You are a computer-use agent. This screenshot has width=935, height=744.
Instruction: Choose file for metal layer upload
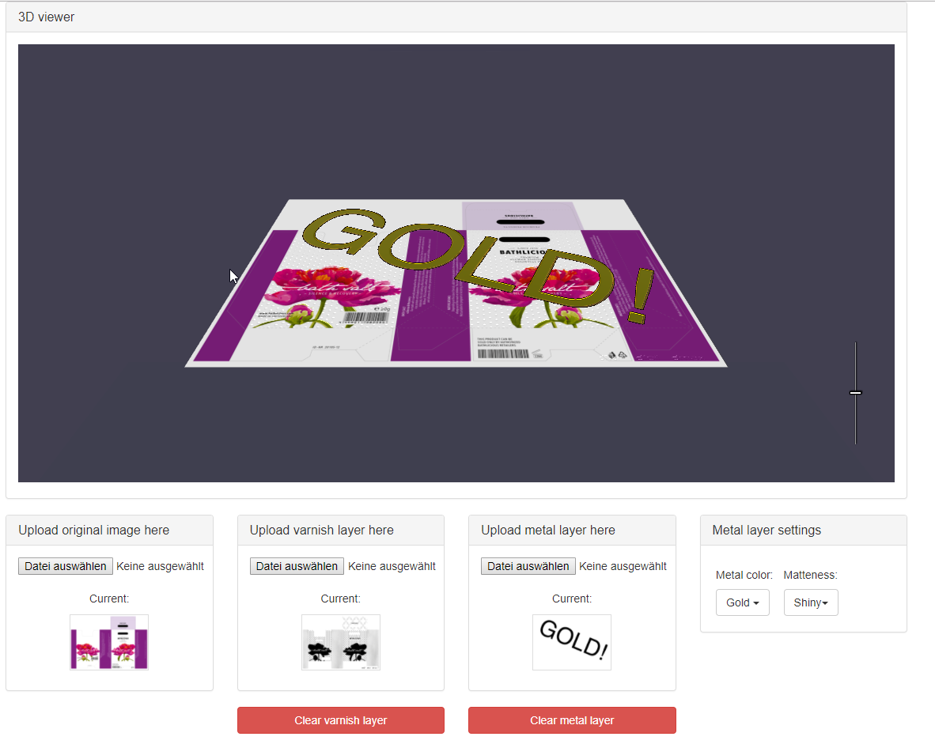528,566
